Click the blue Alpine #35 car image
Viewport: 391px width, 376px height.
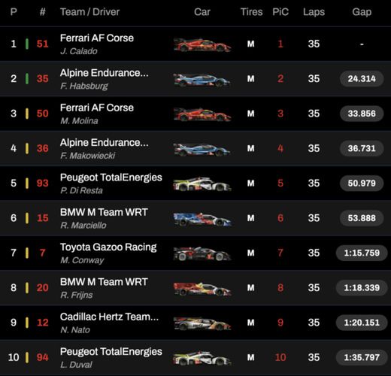[x=202, y=80]
